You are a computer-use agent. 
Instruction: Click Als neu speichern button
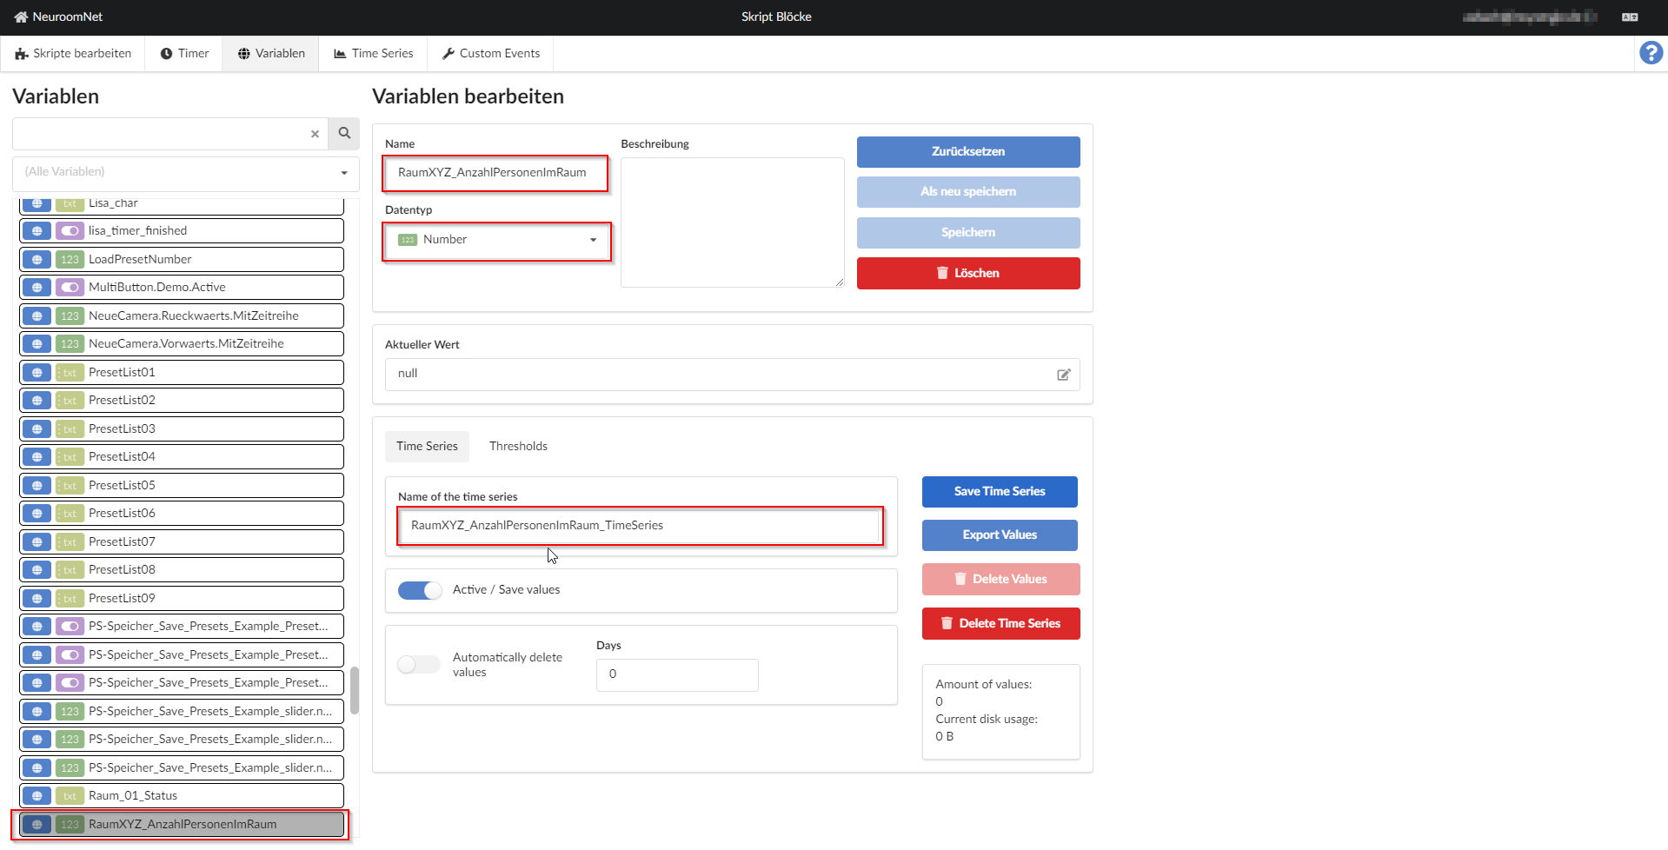[x=968, y=192]
